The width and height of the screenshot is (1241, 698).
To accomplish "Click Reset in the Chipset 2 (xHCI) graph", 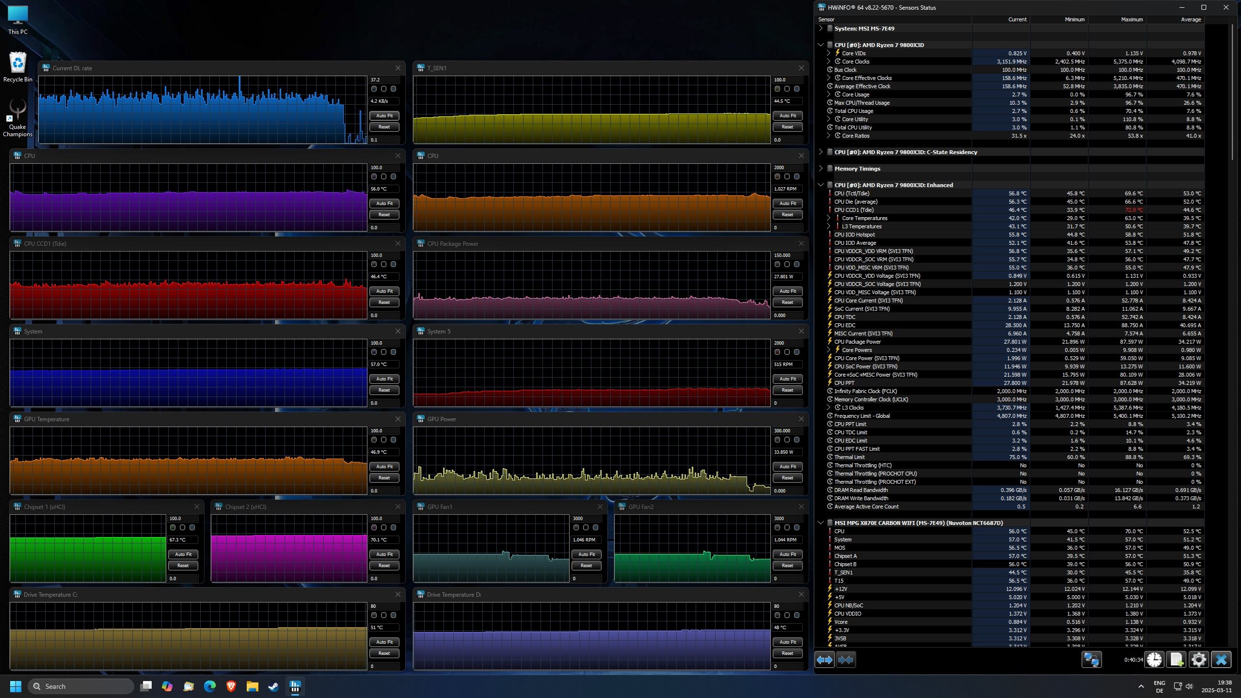I will click(x=384, y=565).
